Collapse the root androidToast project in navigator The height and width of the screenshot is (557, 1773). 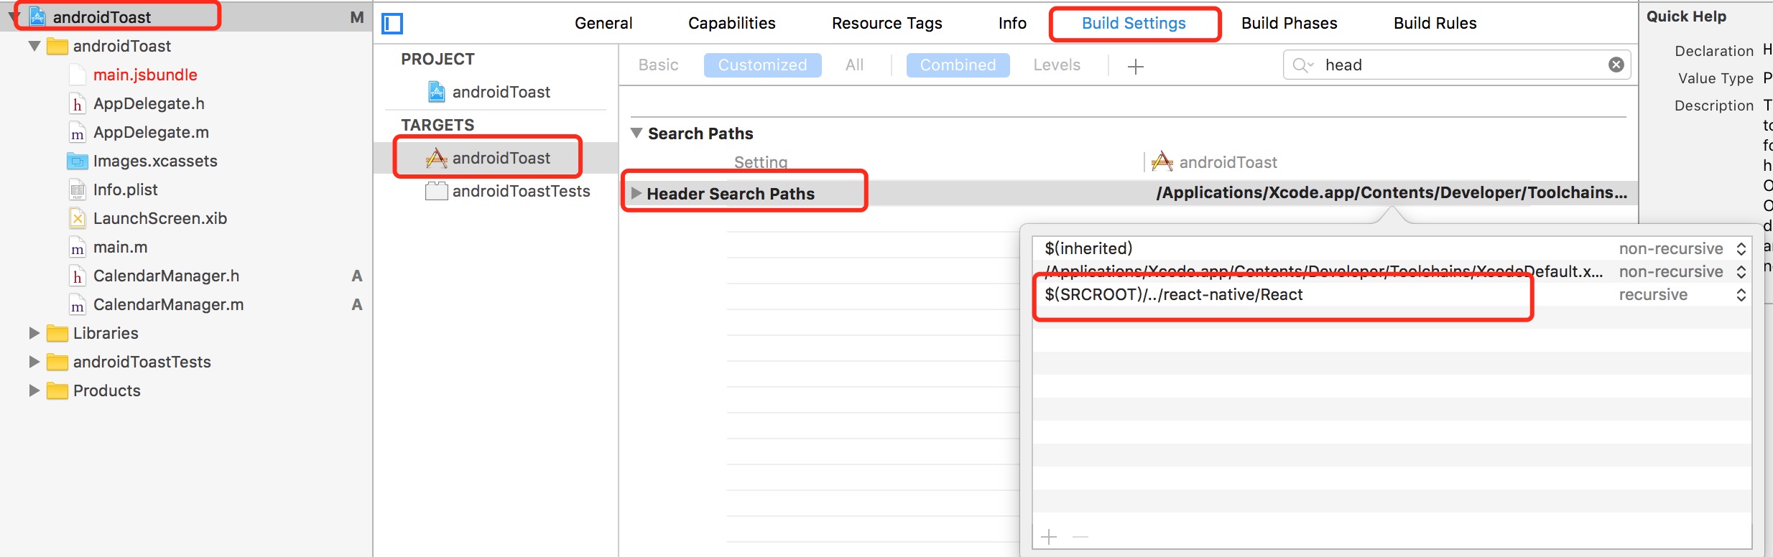click(14, 17)
